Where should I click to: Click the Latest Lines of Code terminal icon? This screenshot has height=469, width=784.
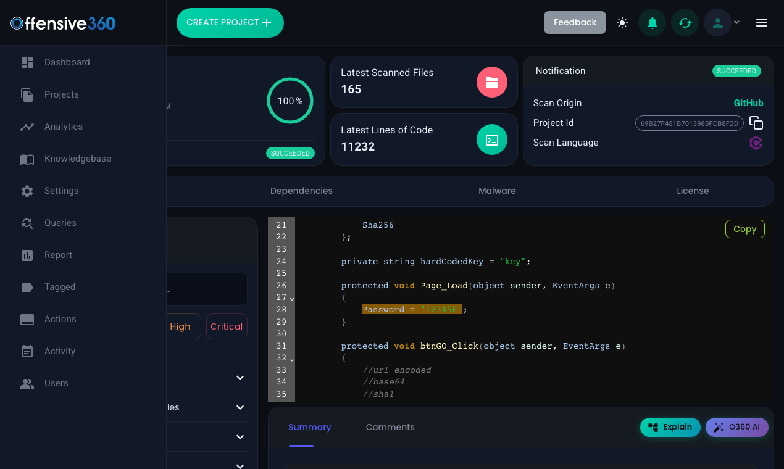[492, 139]
